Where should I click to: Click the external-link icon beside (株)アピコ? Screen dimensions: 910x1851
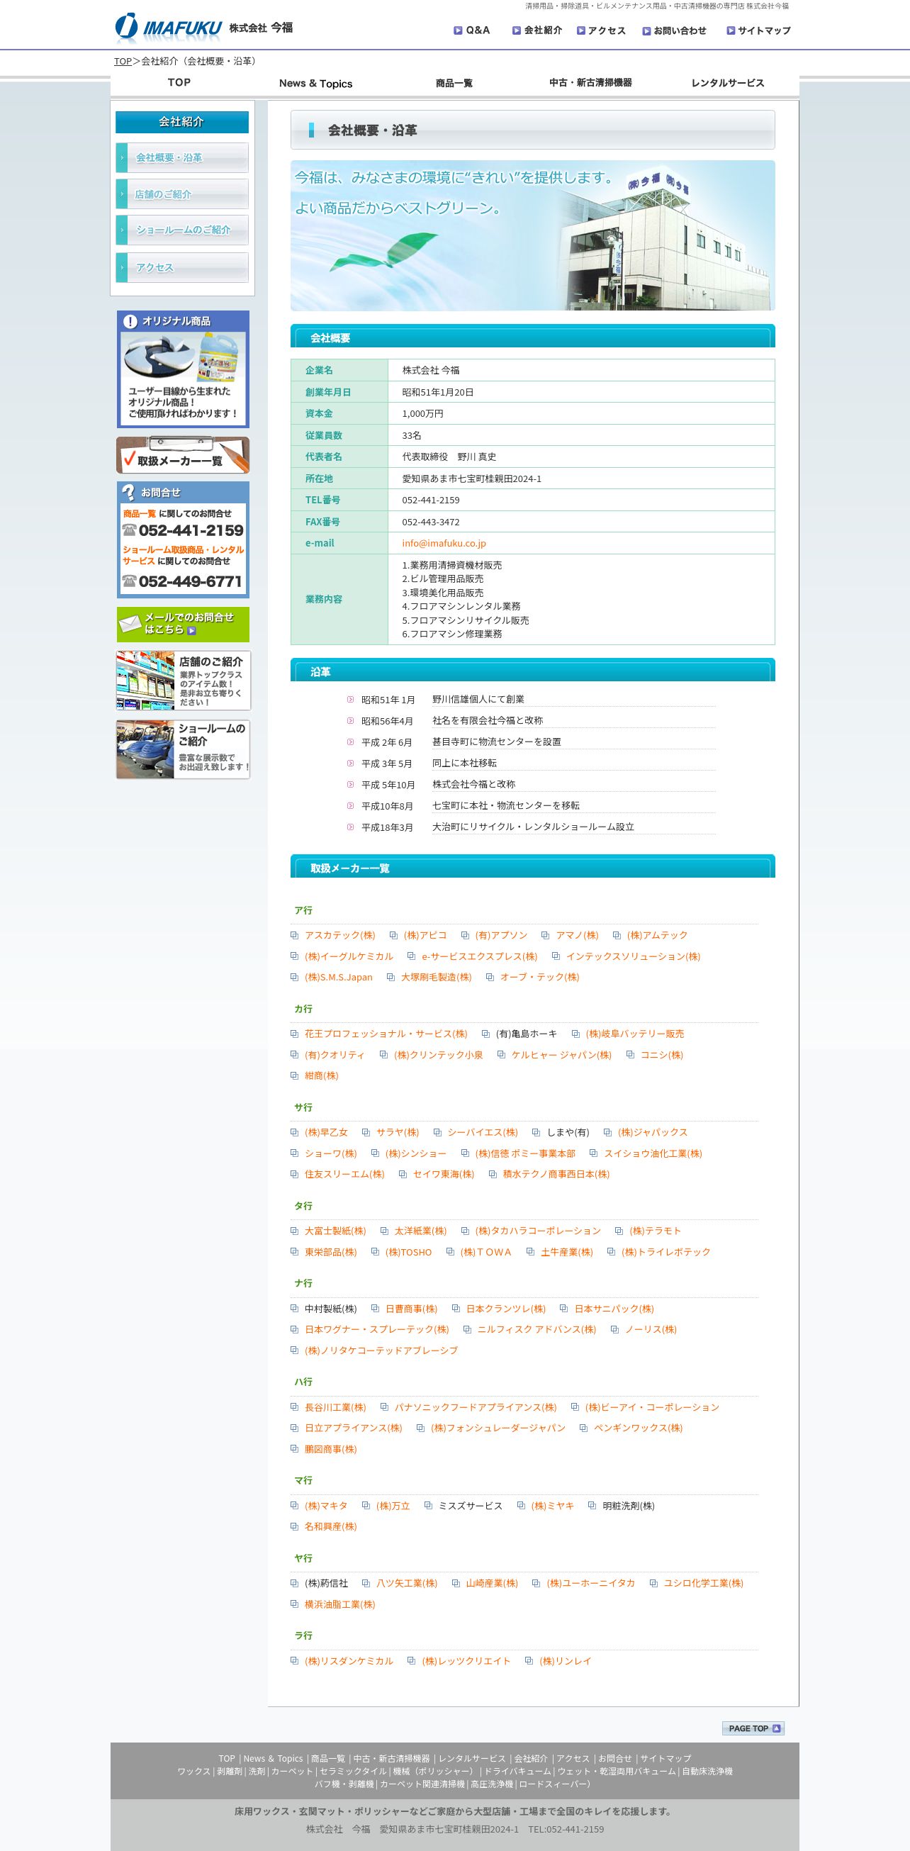pyautogui.click(x=393, y=935)
